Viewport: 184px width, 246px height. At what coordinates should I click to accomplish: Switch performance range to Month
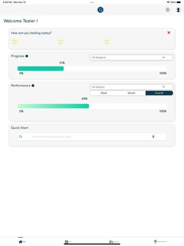click(x=131, y=93)
